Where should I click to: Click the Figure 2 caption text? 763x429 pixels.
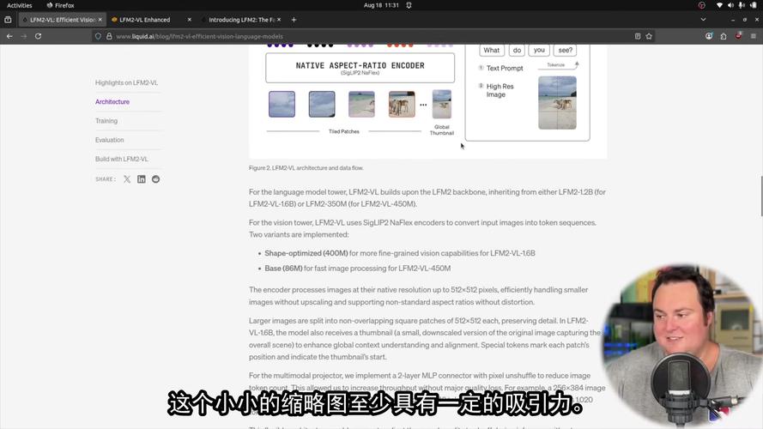pyautogui.click(x=306, y=168)
